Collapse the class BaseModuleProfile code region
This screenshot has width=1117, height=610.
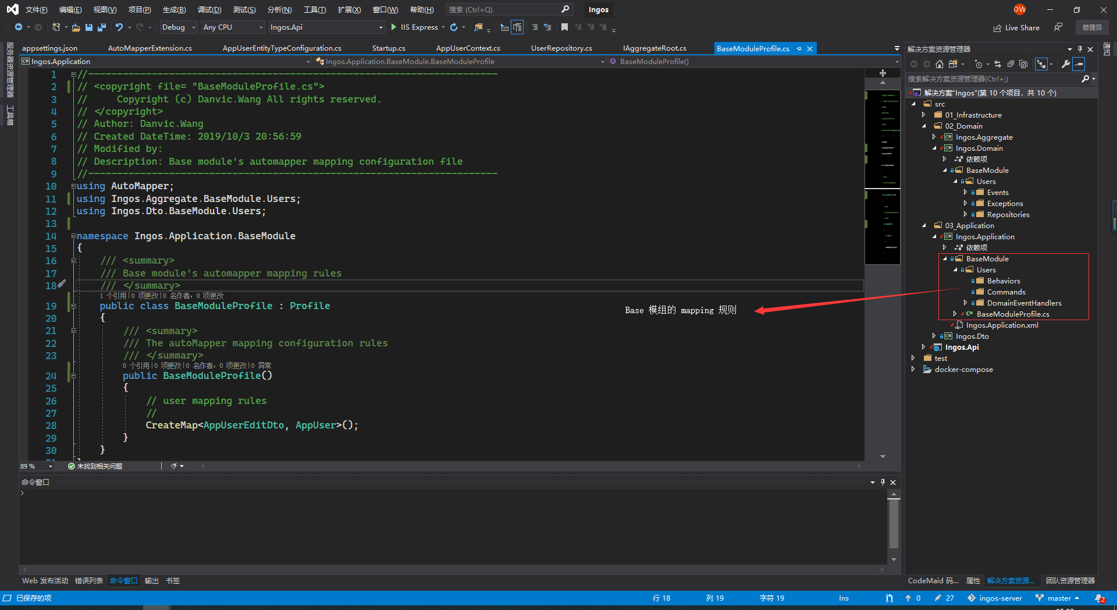[74, 306]
